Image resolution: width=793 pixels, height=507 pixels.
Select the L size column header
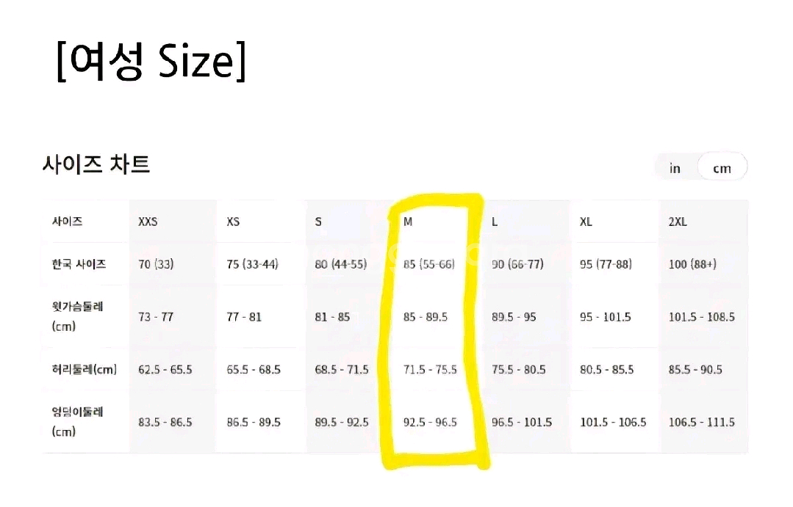[495, 222]
